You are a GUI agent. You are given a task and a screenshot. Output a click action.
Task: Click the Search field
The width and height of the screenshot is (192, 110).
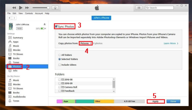tap(159, 8)
